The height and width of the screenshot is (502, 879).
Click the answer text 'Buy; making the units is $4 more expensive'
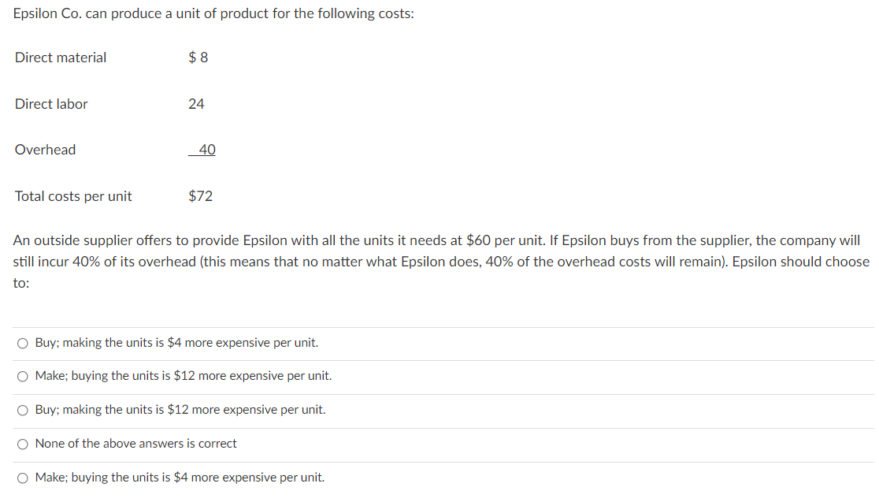176,343
